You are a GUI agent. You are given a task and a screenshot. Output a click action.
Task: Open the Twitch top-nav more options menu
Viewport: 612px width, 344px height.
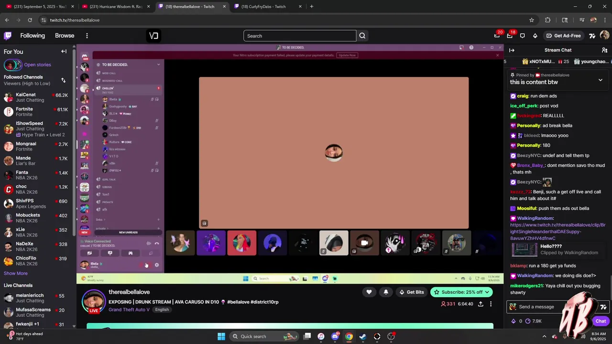(x=87, y=36)
